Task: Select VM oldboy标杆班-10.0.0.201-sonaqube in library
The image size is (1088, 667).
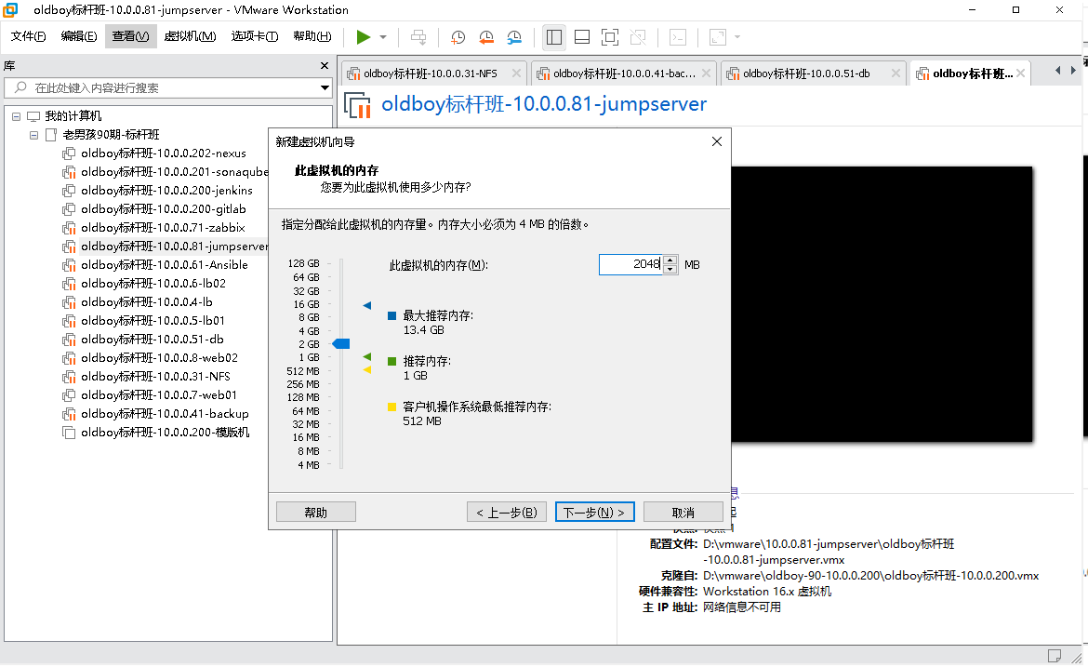Action: (x=174, y=172)
